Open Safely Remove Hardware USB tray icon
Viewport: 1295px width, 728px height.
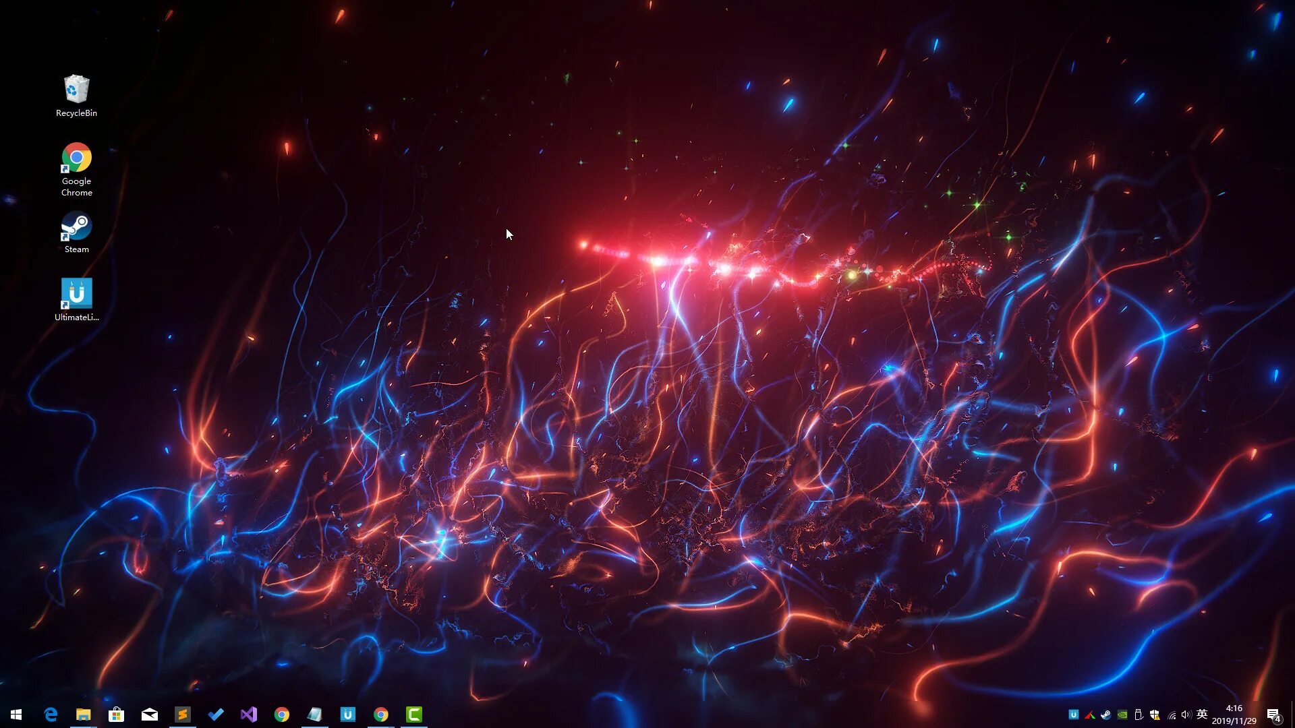tap(1139, 715)
